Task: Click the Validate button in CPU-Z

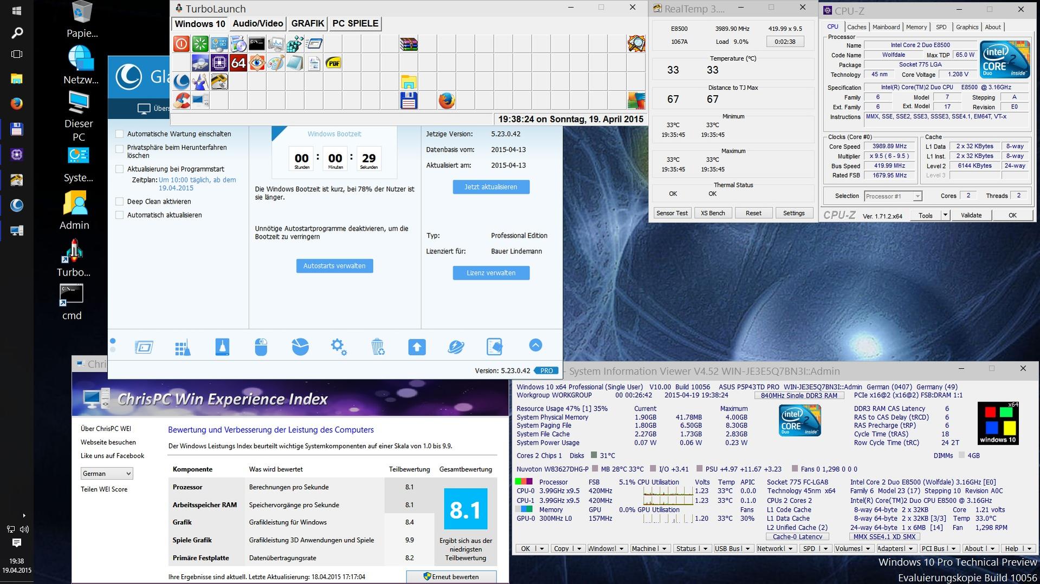Action: click(971, 215)
